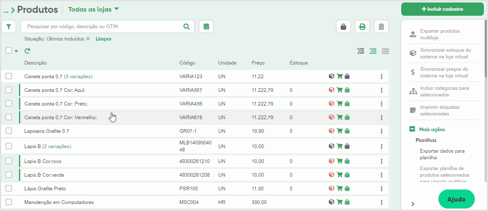
Task: Open the select-all dropdown arrow
Action: [x=16, y=51]
